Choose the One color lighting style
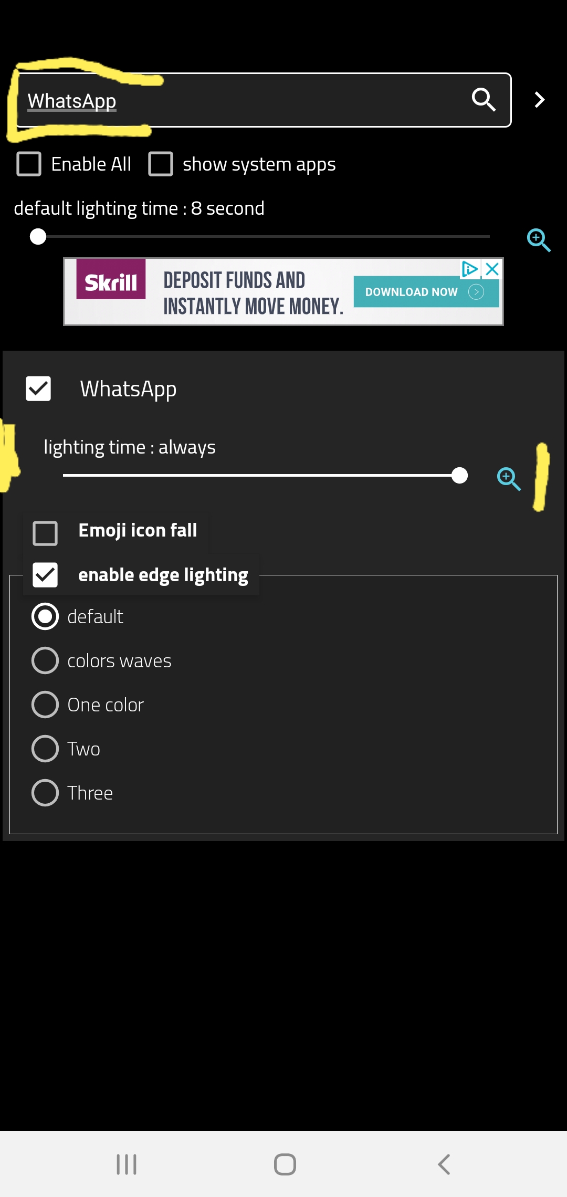The width and height of the screenshot is (567, 1197). (x=45, y=705)
